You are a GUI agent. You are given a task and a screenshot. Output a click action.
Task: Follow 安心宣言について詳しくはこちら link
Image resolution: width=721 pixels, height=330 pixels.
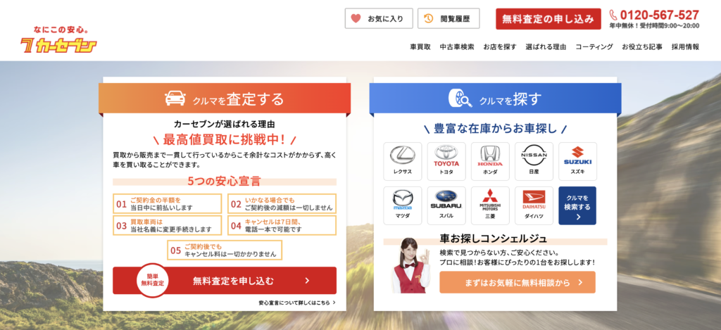pos(296,303)
